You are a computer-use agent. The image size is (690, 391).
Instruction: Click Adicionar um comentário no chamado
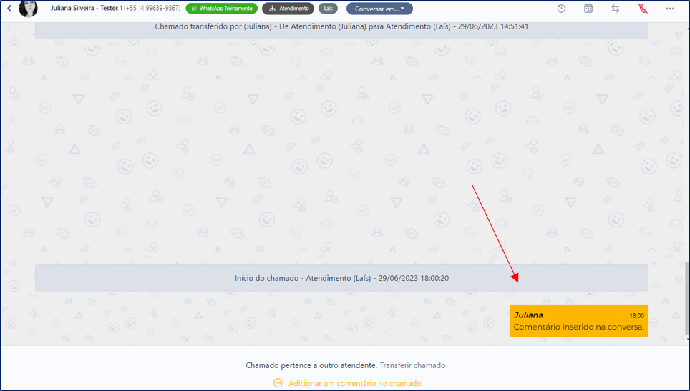(x=354, y=383)
